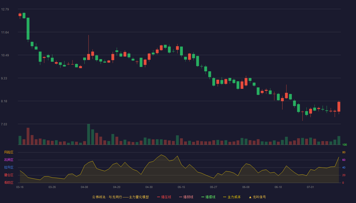The width and height of the screenshot is (356, 203).
Task: Click the 10.49 price axis label
Action: [x=5, y=56]
